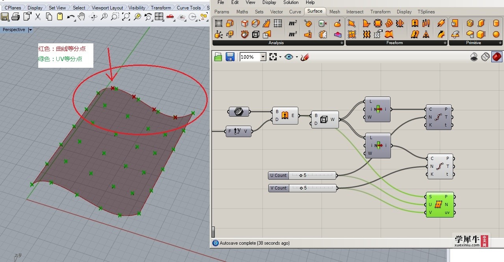Open the Grasshopper Help menu
The height and width of the screenshot is (262, 504).
tap(310, 2)
